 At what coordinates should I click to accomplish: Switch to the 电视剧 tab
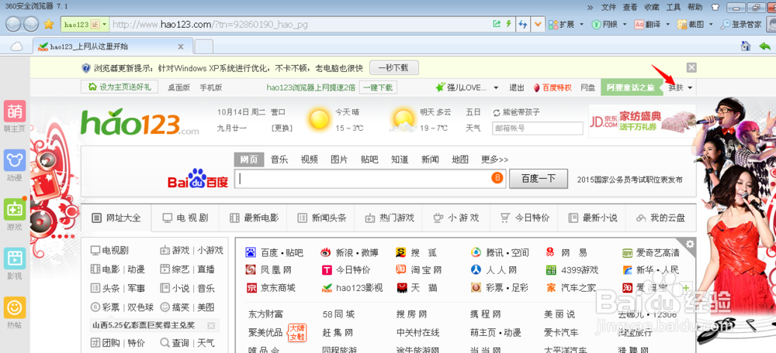tap(185, 218)
